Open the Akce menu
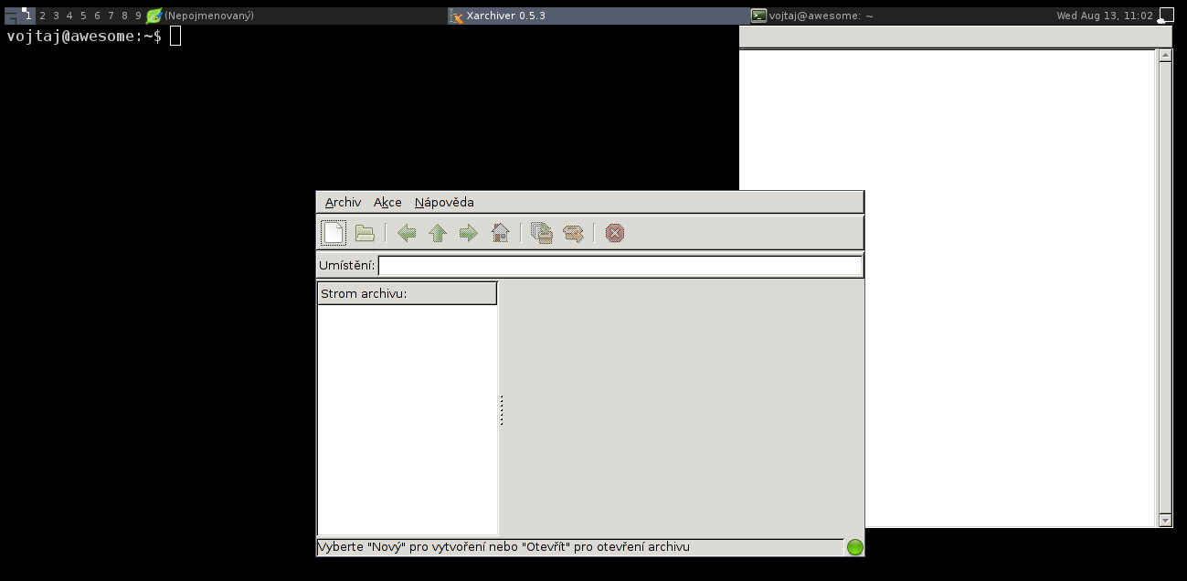This screenshot has height=581, width=1187. (387, 202)
